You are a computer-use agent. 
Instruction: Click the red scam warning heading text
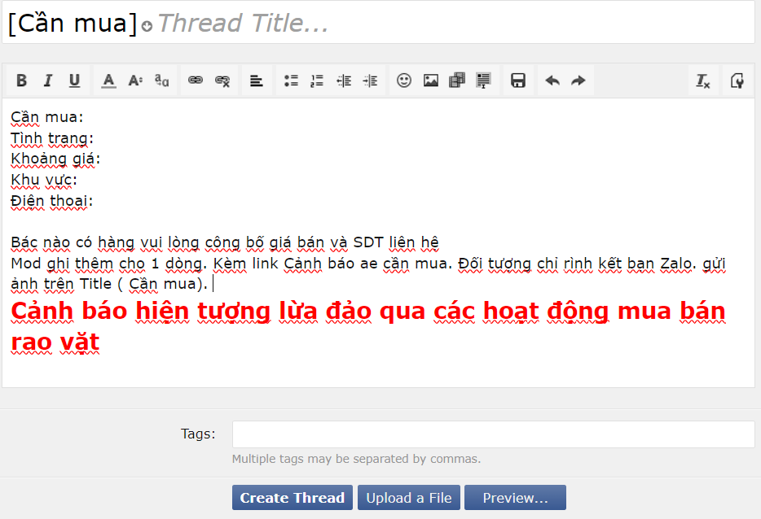pyautogui.click(x=368, y=326)
